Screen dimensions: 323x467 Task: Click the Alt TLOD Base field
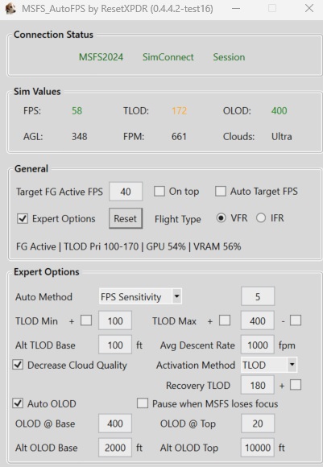click(x=115, y=345)
